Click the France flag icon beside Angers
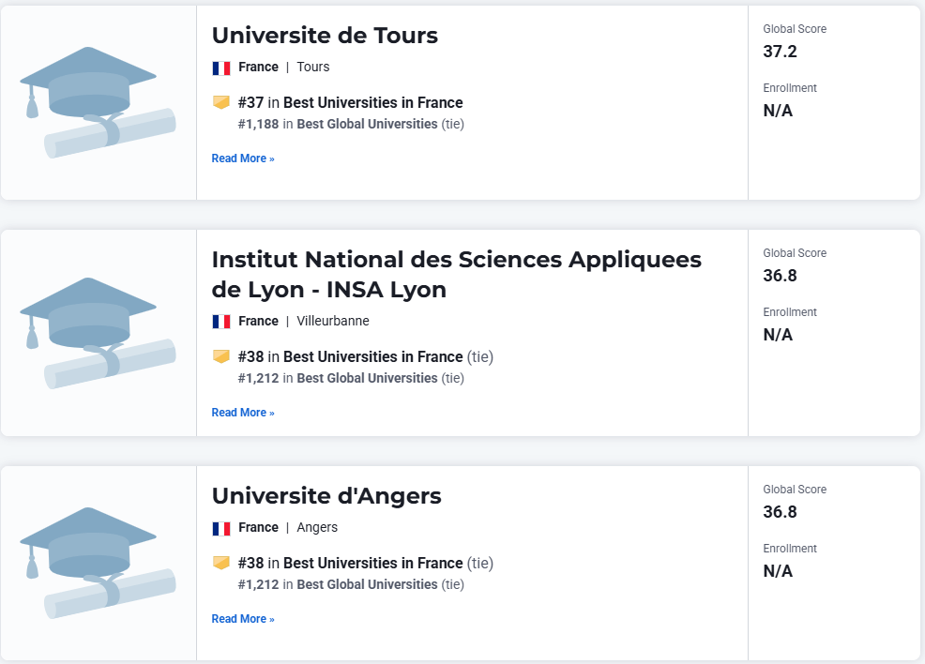Screen dimensions: 925x664 tap(221, 528)
